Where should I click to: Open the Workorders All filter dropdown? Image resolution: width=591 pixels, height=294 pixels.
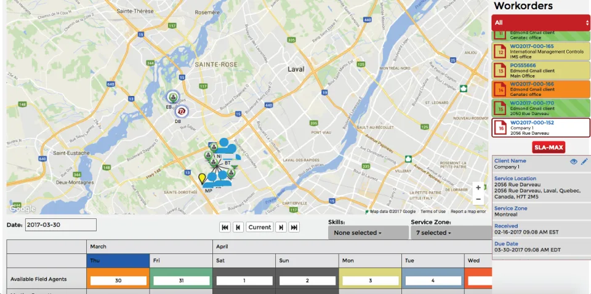click(x=541, y=23)
